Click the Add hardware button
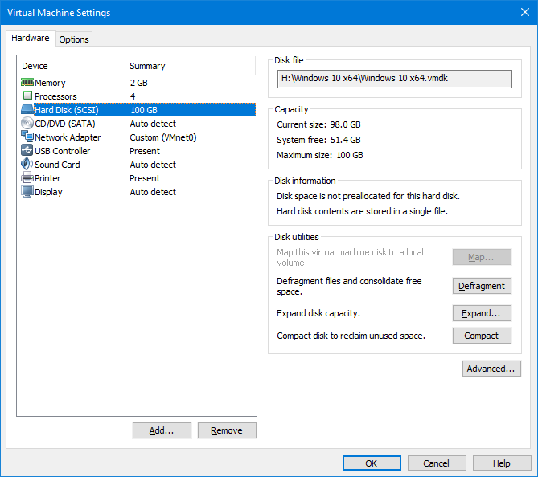Viewport: 538px width, 477px height. coord(162,430)
